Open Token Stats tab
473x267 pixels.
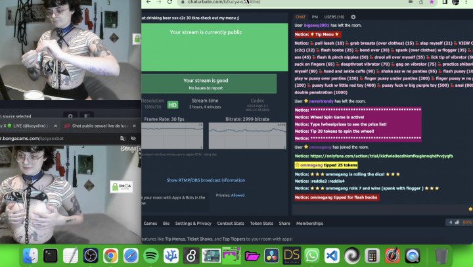coord(261,223)
